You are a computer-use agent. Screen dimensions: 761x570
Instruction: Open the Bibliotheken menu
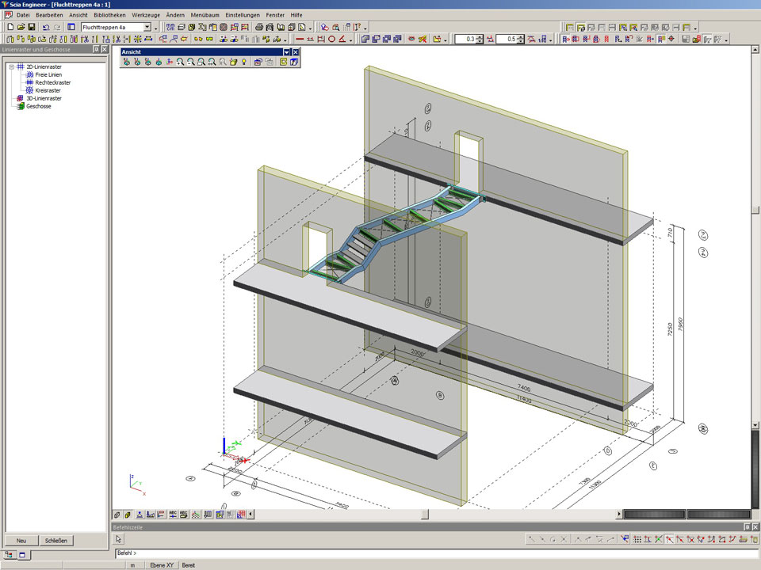pyautogui.click(x=109, y=15)
